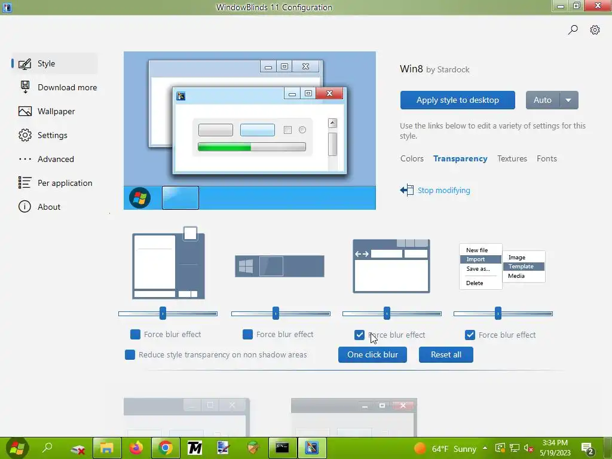Click the Reset all button

(x=446, y=355)
